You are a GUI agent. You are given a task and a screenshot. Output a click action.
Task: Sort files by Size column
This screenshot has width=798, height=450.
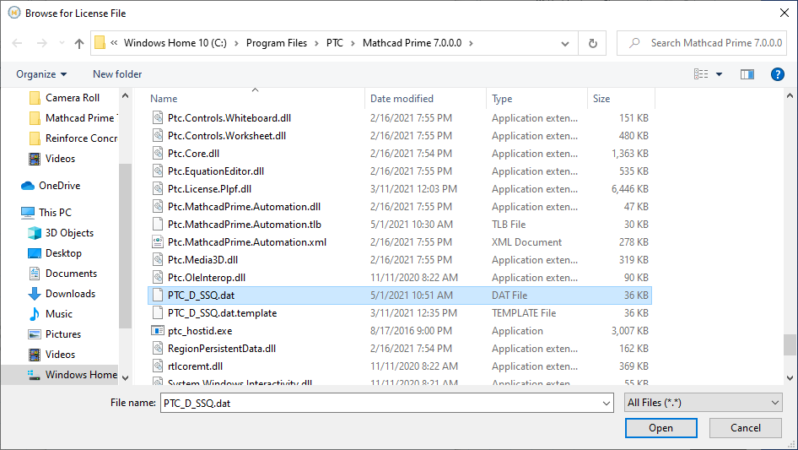pos(621,99)
